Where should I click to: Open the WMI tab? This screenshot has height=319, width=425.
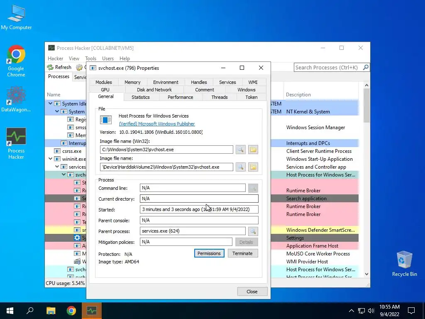click(x=253, y=82)
